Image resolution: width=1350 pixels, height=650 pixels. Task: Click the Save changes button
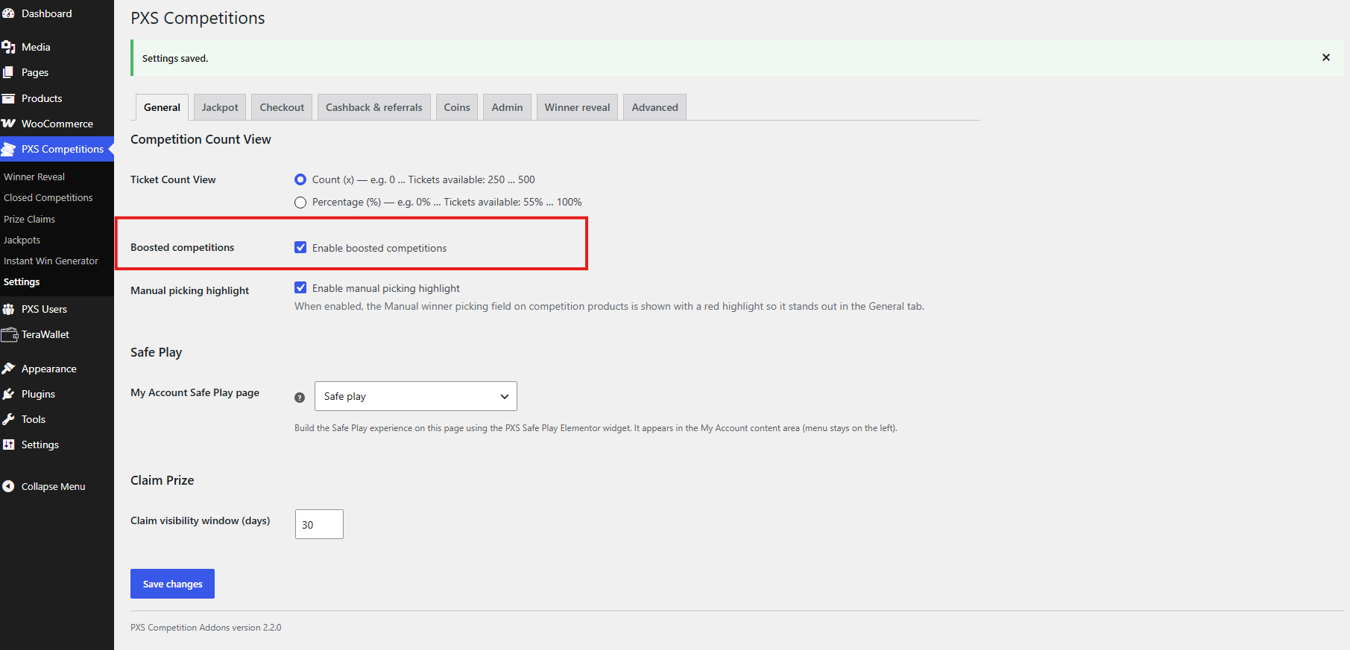(172, 584)
